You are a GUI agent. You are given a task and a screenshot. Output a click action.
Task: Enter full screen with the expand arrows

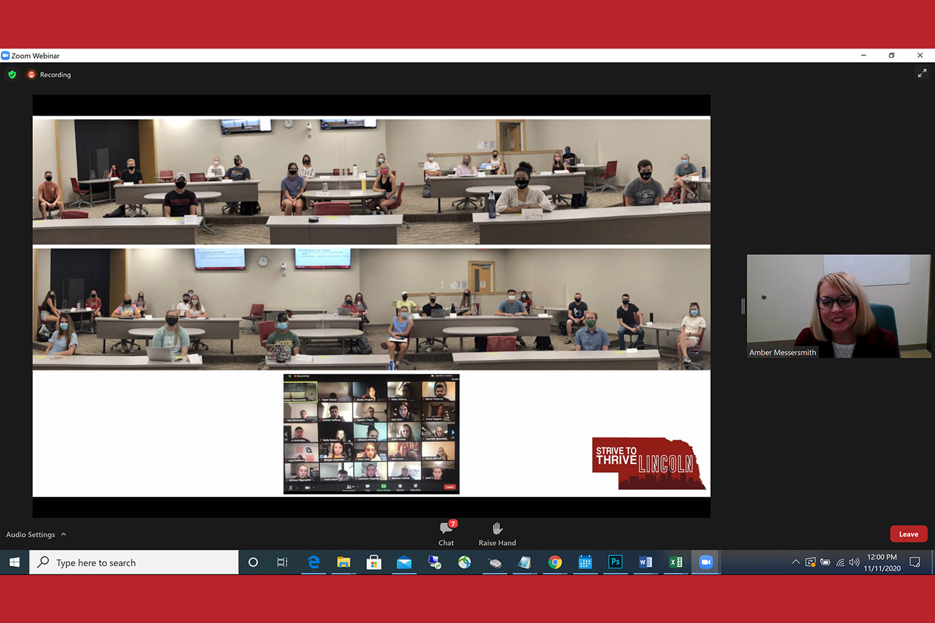921,73
